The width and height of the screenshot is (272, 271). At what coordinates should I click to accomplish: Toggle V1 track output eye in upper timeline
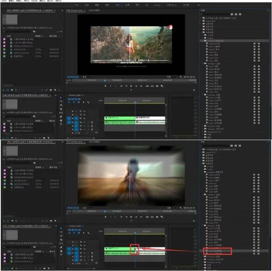(x=84, y=118)
